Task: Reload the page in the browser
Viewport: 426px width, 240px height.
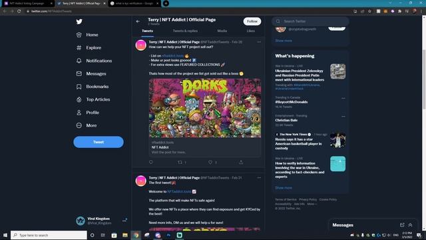Action: (x=19, y=11)
